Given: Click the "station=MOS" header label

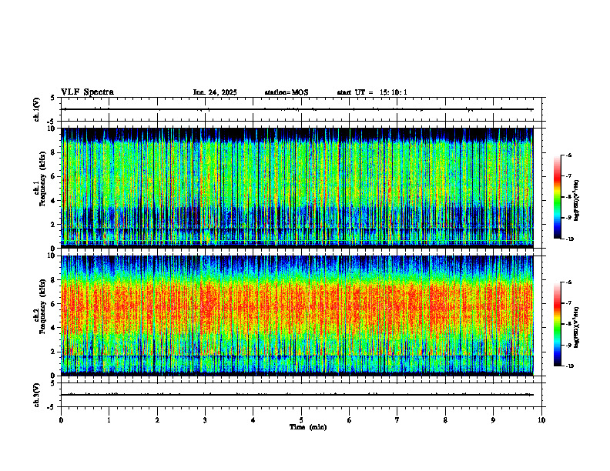Looking at the screenshot, I should click(x=287, y=92).
